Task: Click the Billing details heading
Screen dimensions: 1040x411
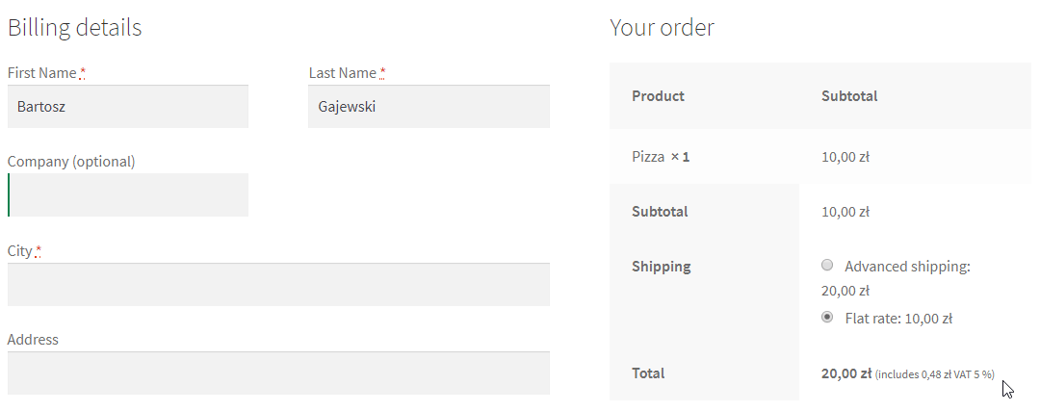Action: click(x=74, y=28)
